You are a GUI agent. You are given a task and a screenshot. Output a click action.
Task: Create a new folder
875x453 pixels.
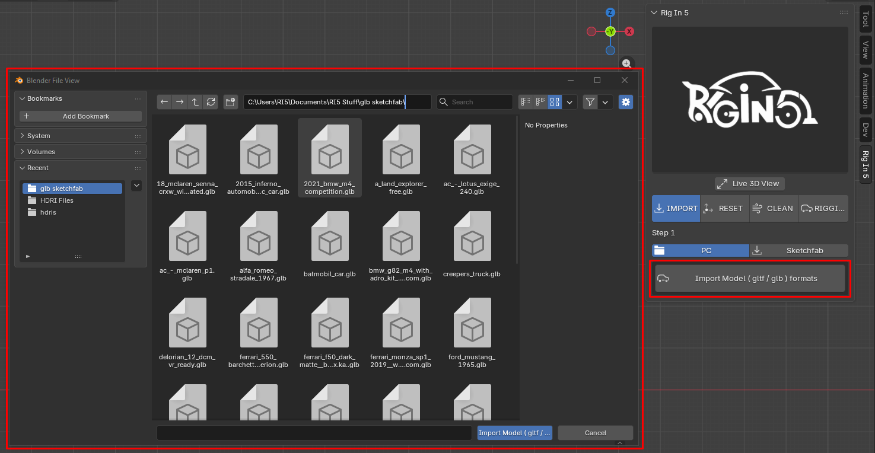coord(231,102)
